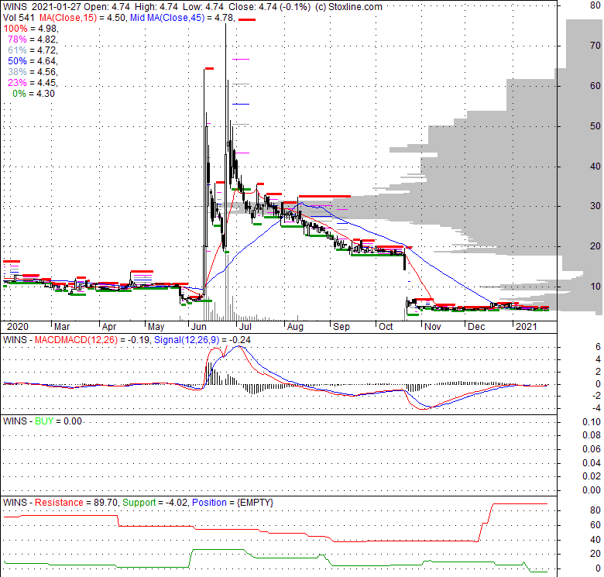Click the 0% = 4.30 level

33,94
